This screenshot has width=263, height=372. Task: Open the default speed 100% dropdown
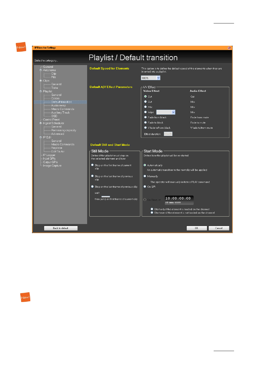[x=159, y=78]
